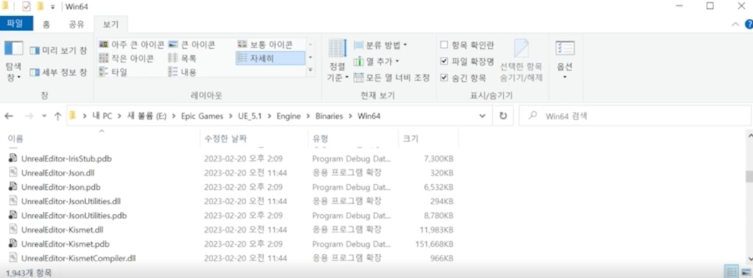Click 모든 열 너비 조정 button

pos(391,78)
